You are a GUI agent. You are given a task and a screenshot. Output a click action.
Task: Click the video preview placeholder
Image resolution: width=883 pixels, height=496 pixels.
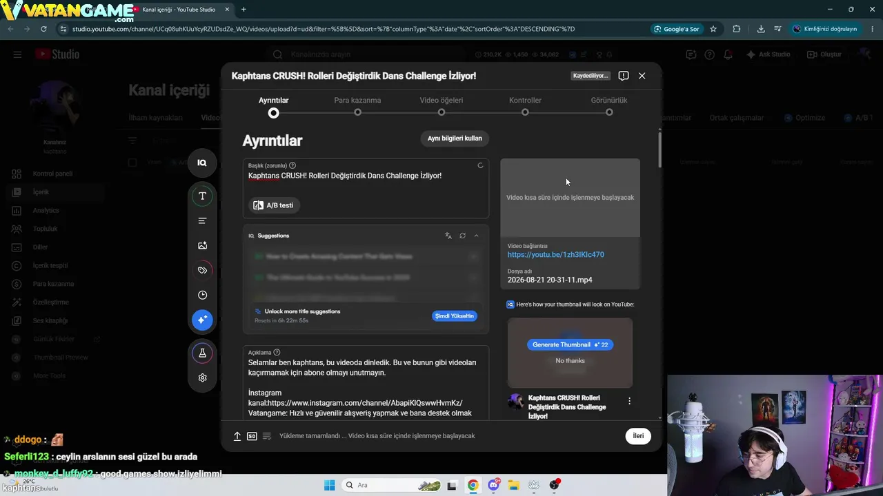[x=571, y=198]
